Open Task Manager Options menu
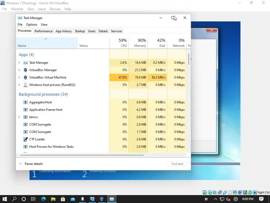 pos(32,25)
